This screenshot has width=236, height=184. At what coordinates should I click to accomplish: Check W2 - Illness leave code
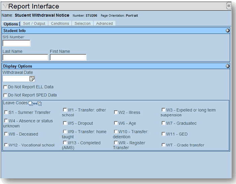[116, 112]
